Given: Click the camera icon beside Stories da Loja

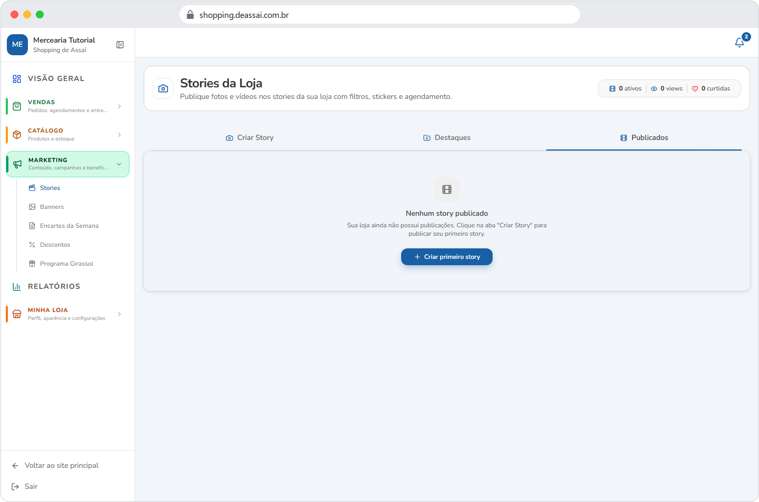Looking at the screenshot, I should (x=163, y=88).
